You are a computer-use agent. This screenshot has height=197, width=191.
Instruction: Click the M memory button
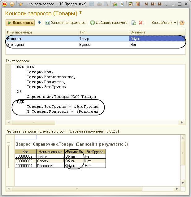[x=146, y=4]
